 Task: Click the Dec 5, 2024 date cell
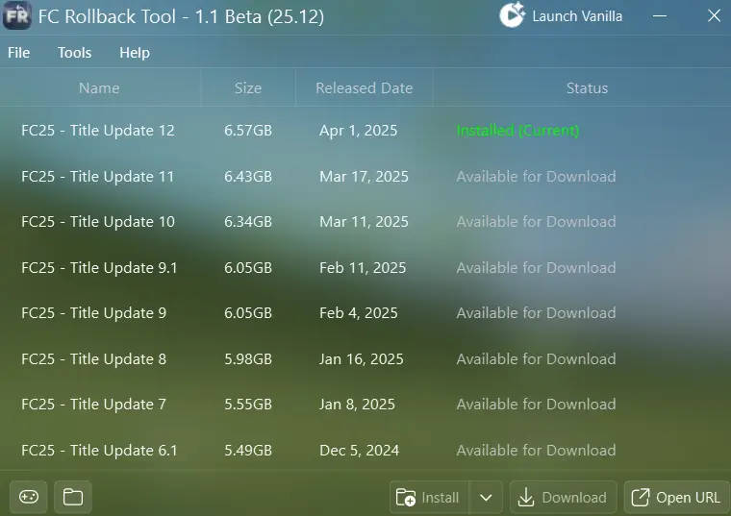[x=360, y=451]
